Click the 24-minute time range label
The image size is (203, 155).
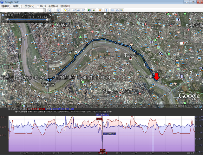103,114
